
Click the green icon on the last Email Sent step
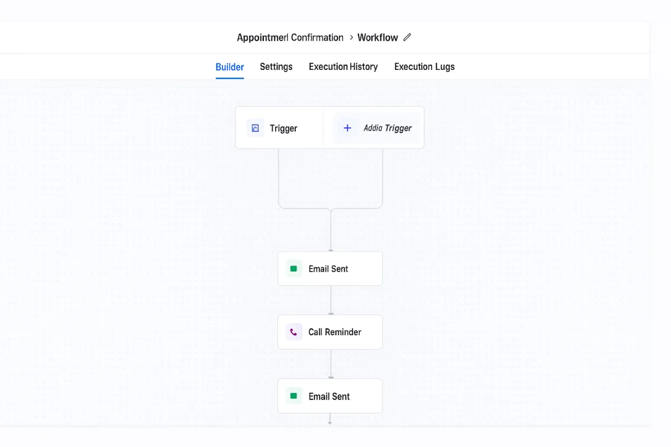[294, 396]
